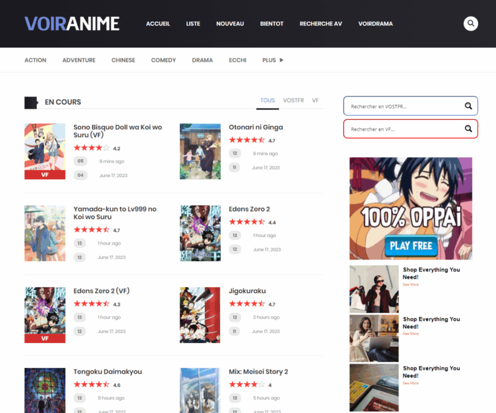Click the star rating of Otonari ni Ginga
Viewport: 496px width, 413px height.
click(x=247, y=140)
